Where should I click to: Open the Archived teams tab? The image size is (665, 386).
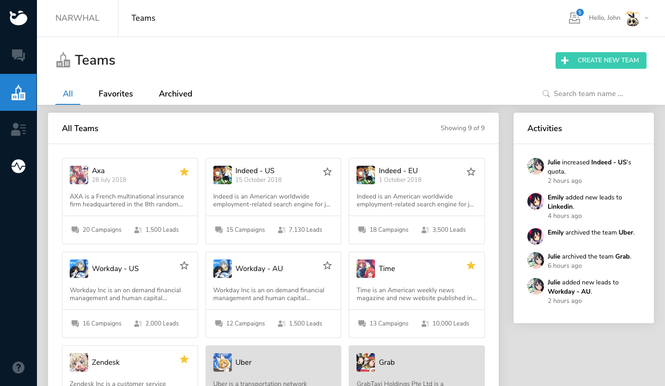coord(175,94)
